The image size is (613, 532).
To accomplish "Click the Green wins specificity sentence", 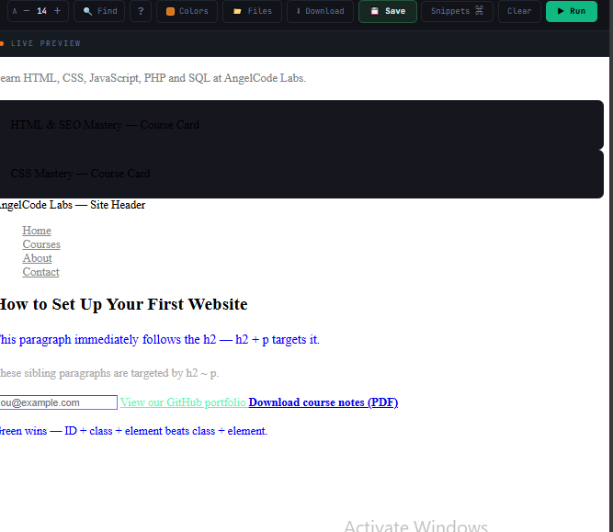I will (133, 431).
